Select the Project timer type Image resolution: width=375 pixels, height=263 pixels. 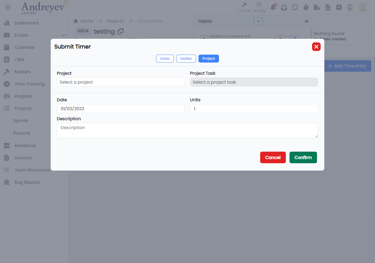coord(209,59)
